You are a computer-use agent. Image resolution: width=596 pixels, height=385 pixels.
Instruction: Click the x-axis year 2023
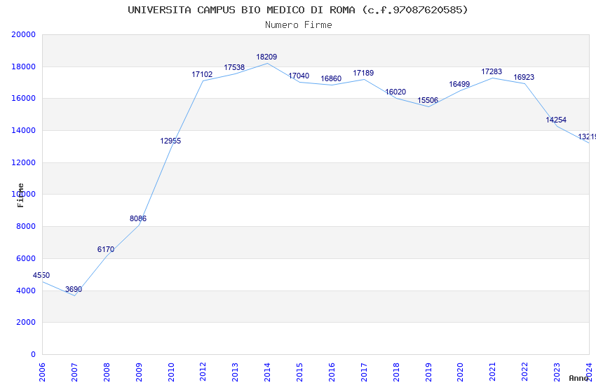pos(557,372)
